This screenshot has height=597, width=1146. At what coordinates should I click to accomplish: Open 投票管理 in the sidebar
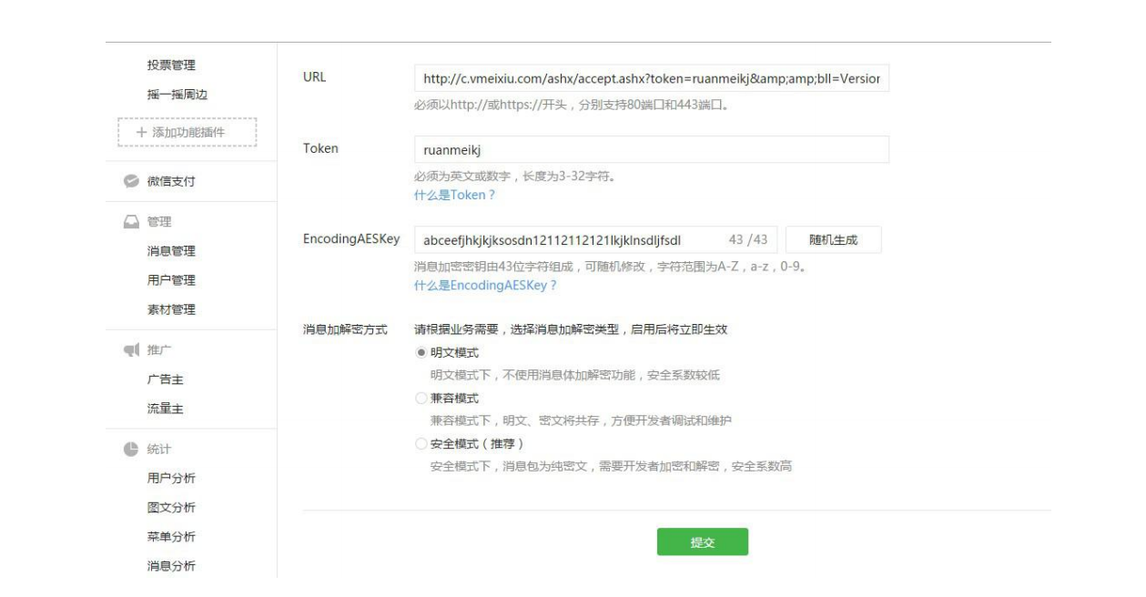(171, 66)
